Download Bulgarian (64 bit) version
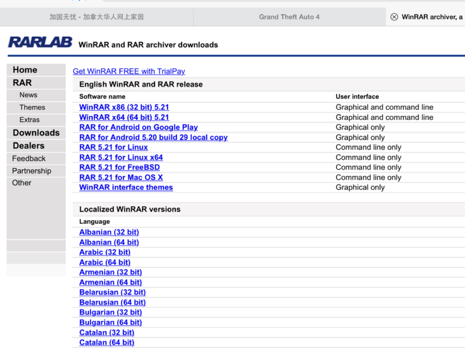This screenshot has width=465, height=348. coord(110,323)
